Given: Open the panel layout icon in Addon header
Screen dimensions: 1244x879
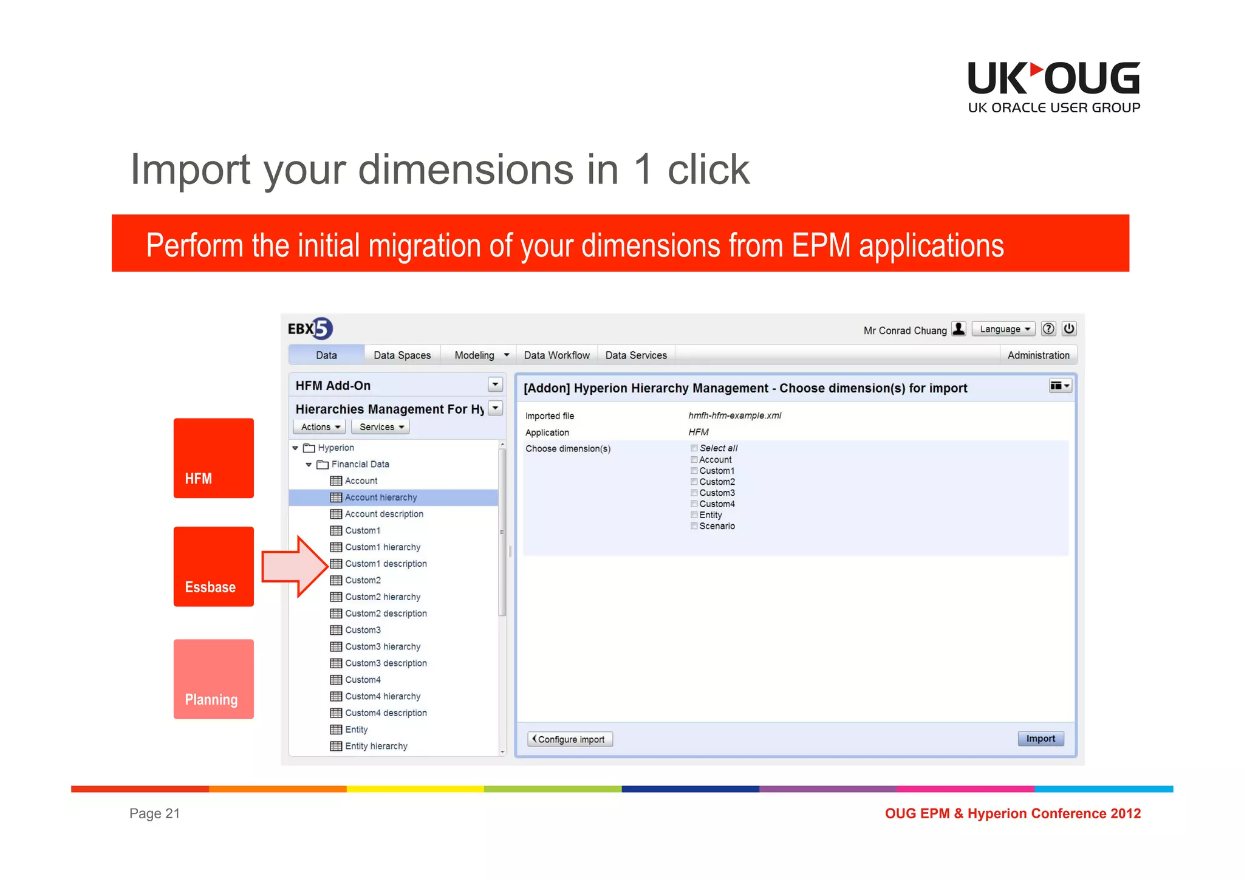Looking at the screenshot, I should (x=1060, y=386).
